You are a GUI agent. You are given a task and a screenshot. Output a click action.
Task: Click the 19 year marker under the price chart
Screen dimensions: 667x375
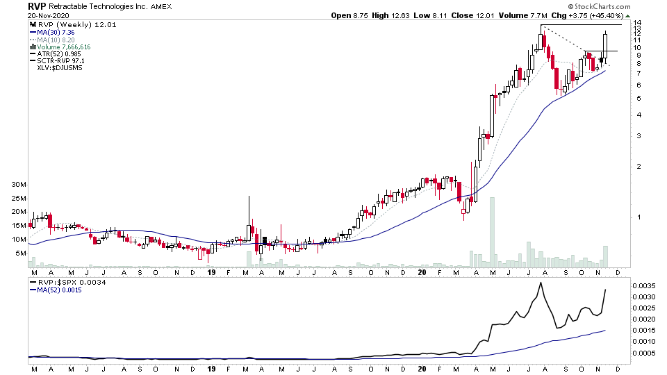(x=211, y=272)
